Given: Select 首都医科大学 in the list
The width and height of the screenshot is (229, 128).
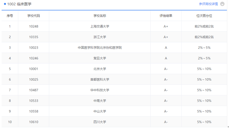Looking at the screenshot, I should [100, 80].
